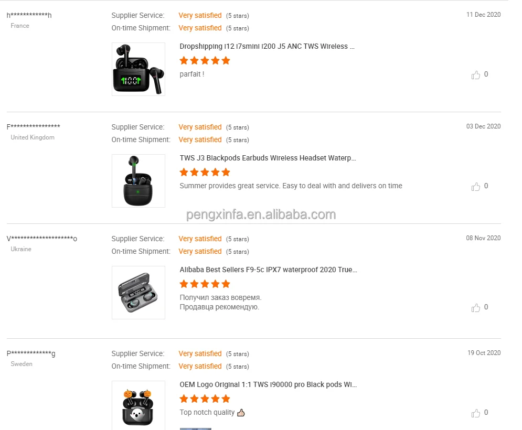
Task: Click the star rating on the Ukraine review
Action: tap(205, 284)
